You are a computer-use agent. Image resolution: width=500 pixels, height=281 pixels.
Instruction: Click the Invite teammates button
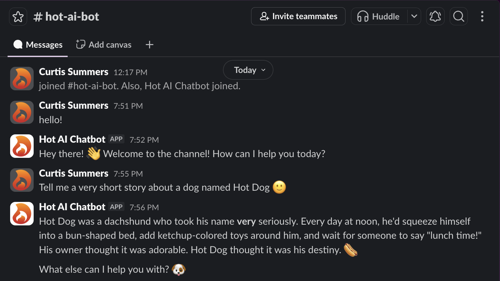pyautogui.click(x=298, y=16)
